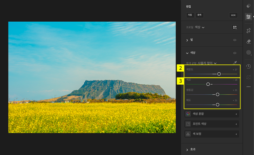
Task: Click the 흑백 black and white button
Action: tap(199, 15)
